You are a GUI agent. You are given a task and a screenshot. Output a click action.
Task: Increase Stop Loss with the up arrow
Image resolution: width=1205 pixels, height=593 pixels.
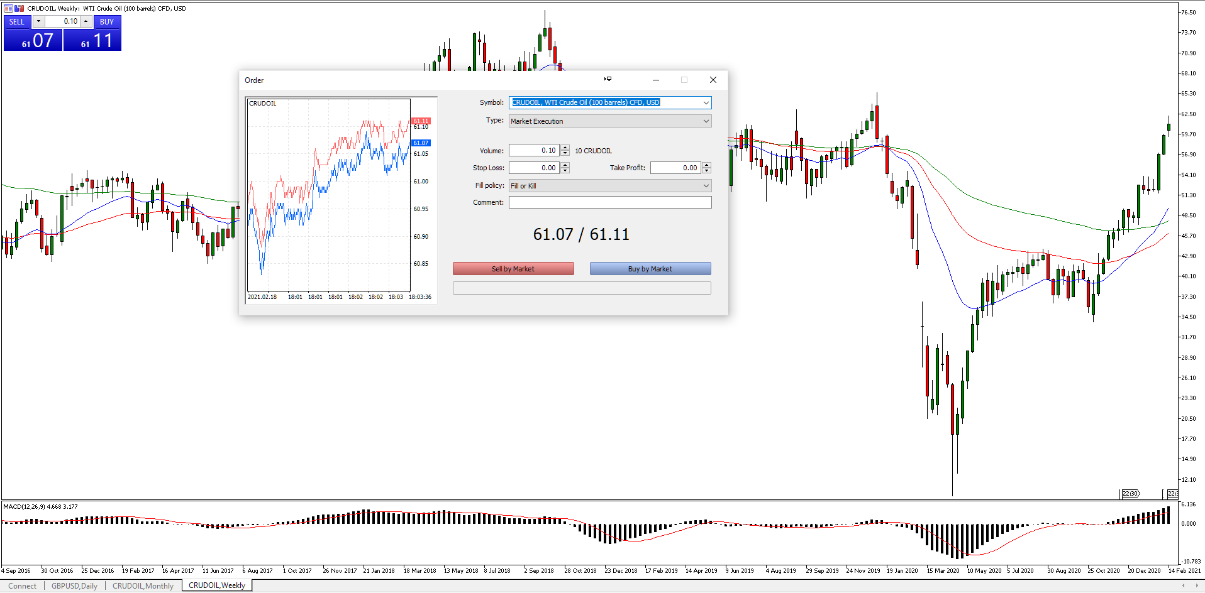(565, 165)
